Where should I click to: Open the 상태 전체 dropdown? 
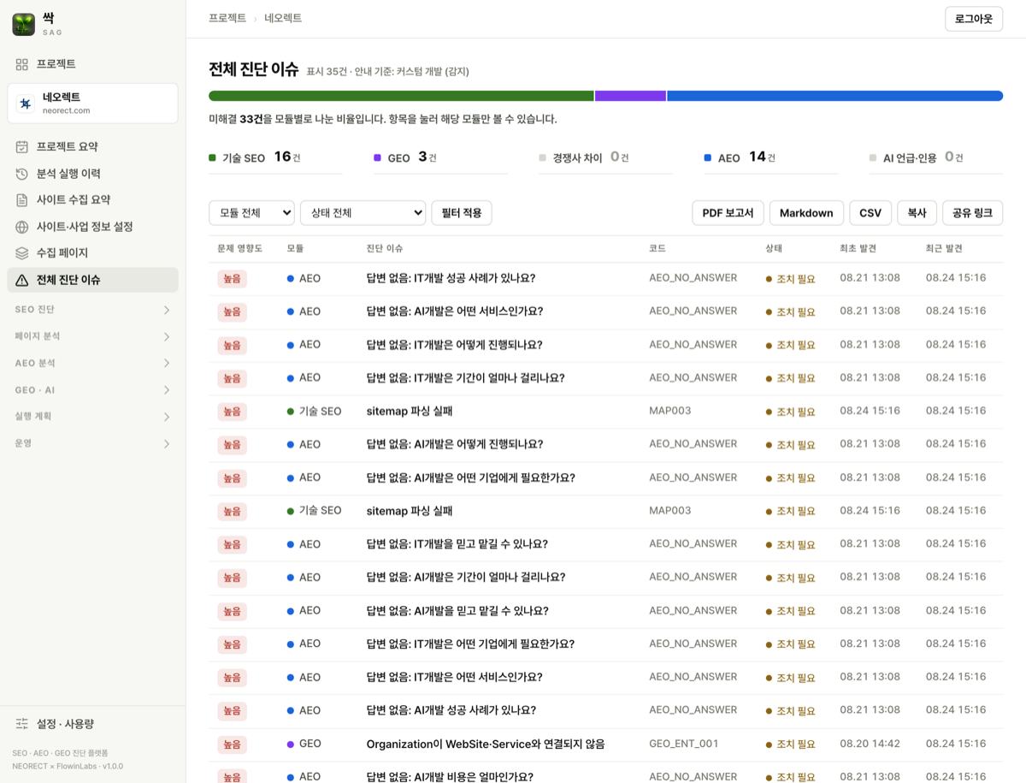[x=363, y=213]
